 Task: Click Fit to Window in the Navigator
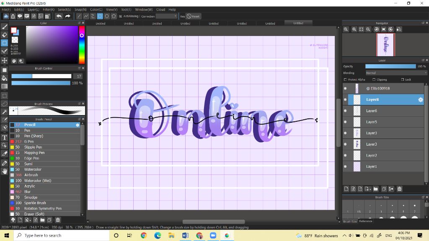click(x=361, y=29)
